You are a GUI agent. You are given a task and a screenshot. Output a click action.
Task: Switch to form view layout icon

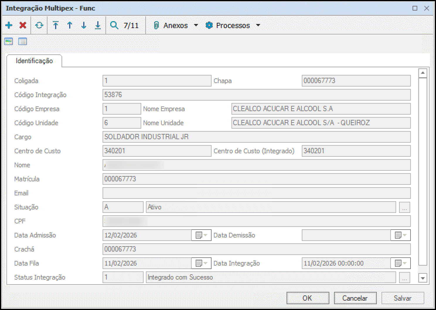coord(8,42)
